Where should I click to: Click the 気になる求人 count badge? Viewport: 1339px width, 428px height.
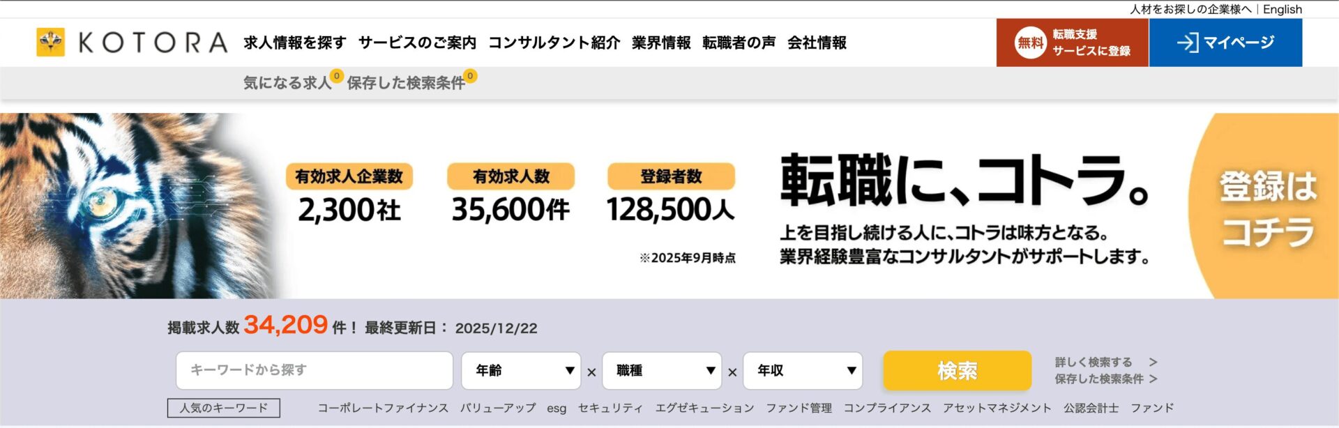[x=337, y=76]
